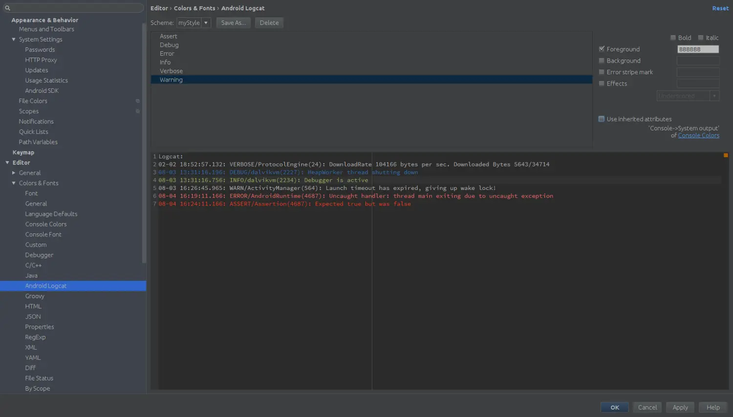Screen dimensions: 733x417
Task: Open Groovy color settings
Action: [35, 296]
